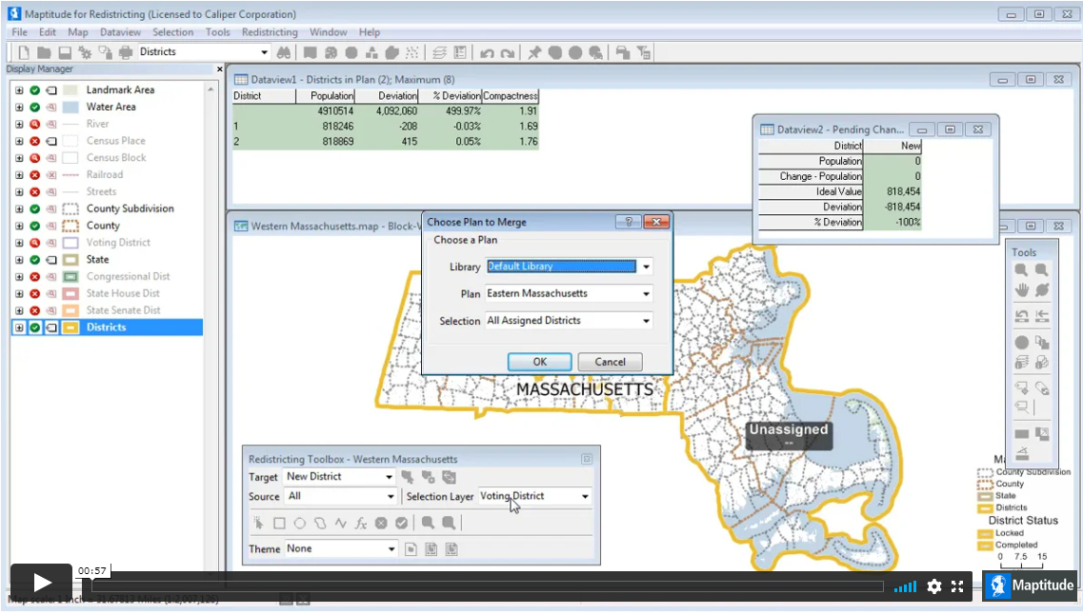Click the Pan hand tool in Tools
Screen dimensions: 1083x615
[x=1021, y=290]
